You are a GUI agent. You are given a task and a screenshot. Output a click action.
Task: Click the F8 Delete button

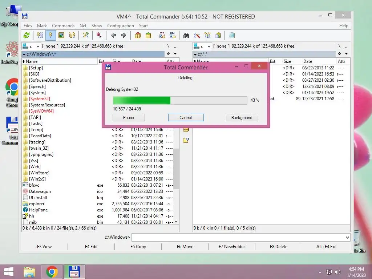point(279,247)
